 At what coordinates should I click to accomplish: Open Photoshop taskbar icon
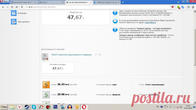coord(55,107)
